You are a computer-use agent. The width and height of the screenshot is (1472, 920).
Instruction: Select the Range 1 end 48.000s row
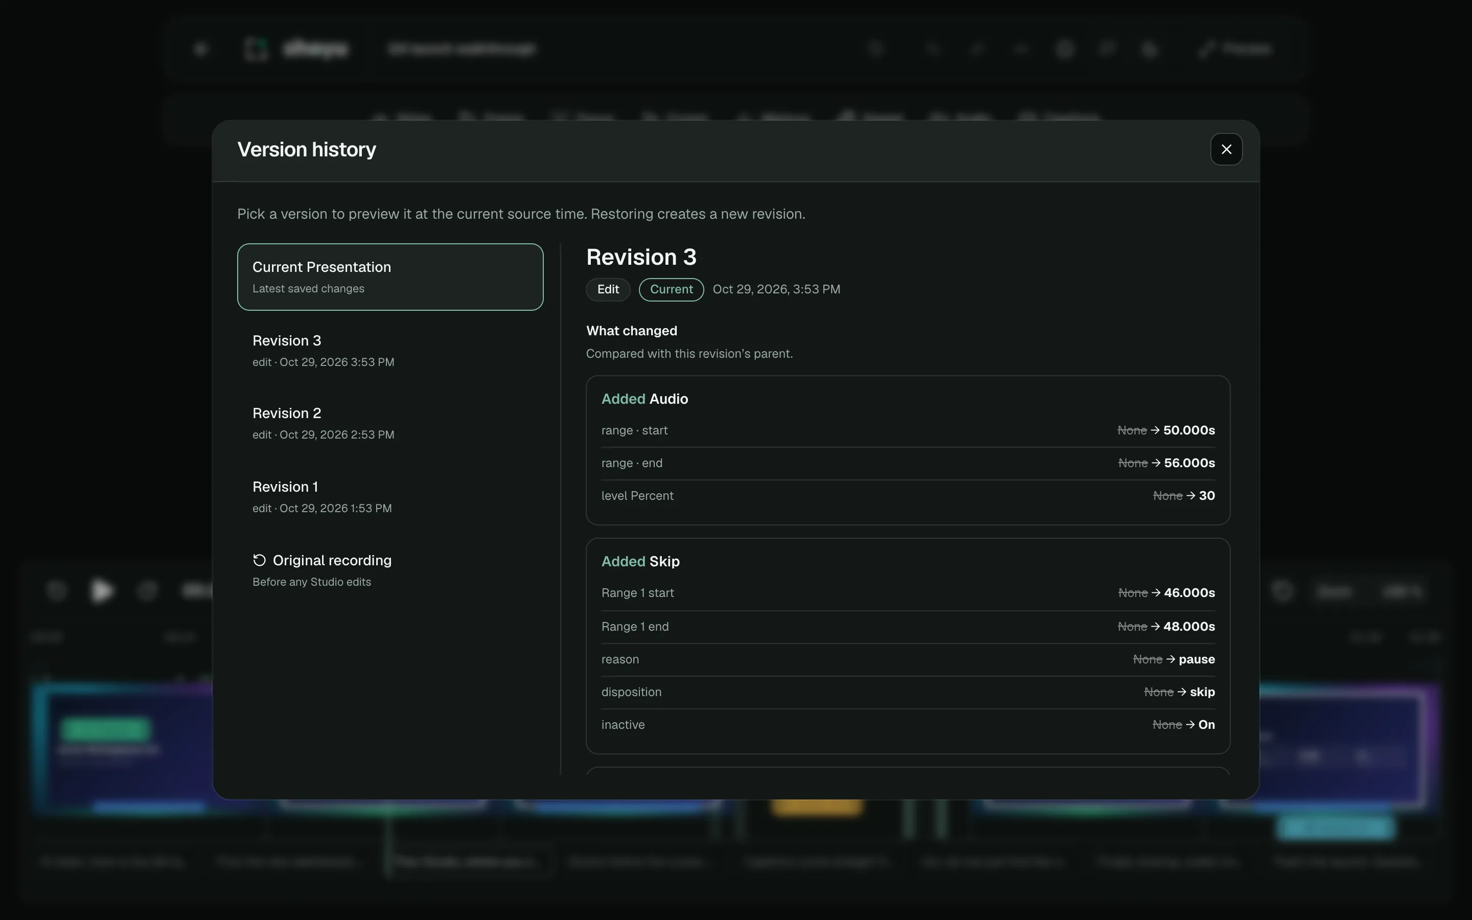pyautogui.click(x=908, y=627)
